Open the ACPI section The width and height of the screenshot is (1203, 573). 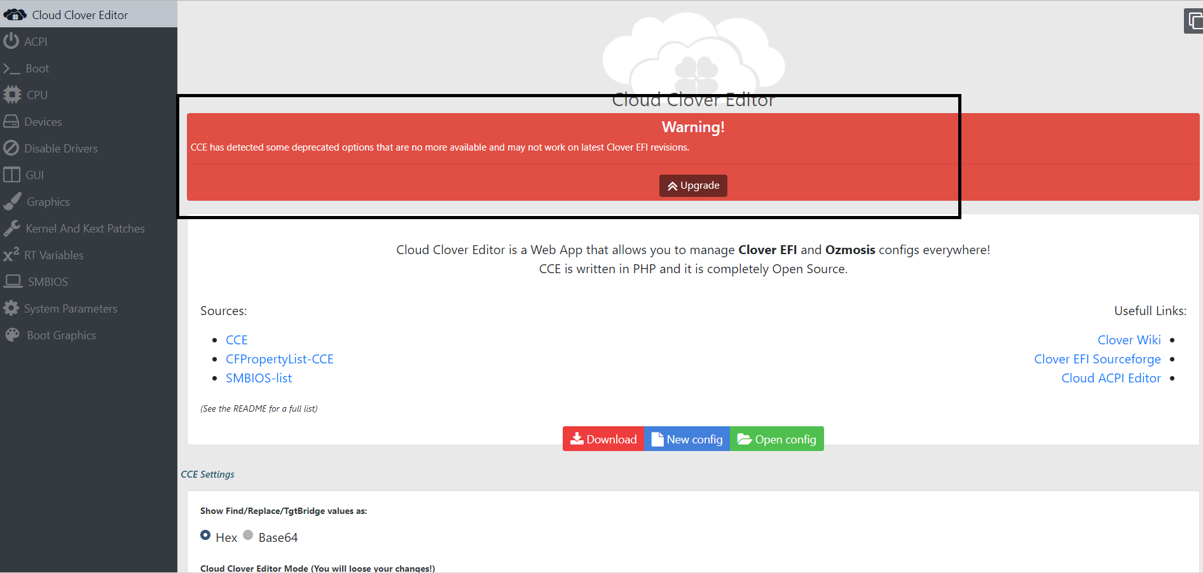tap(88, 41)
